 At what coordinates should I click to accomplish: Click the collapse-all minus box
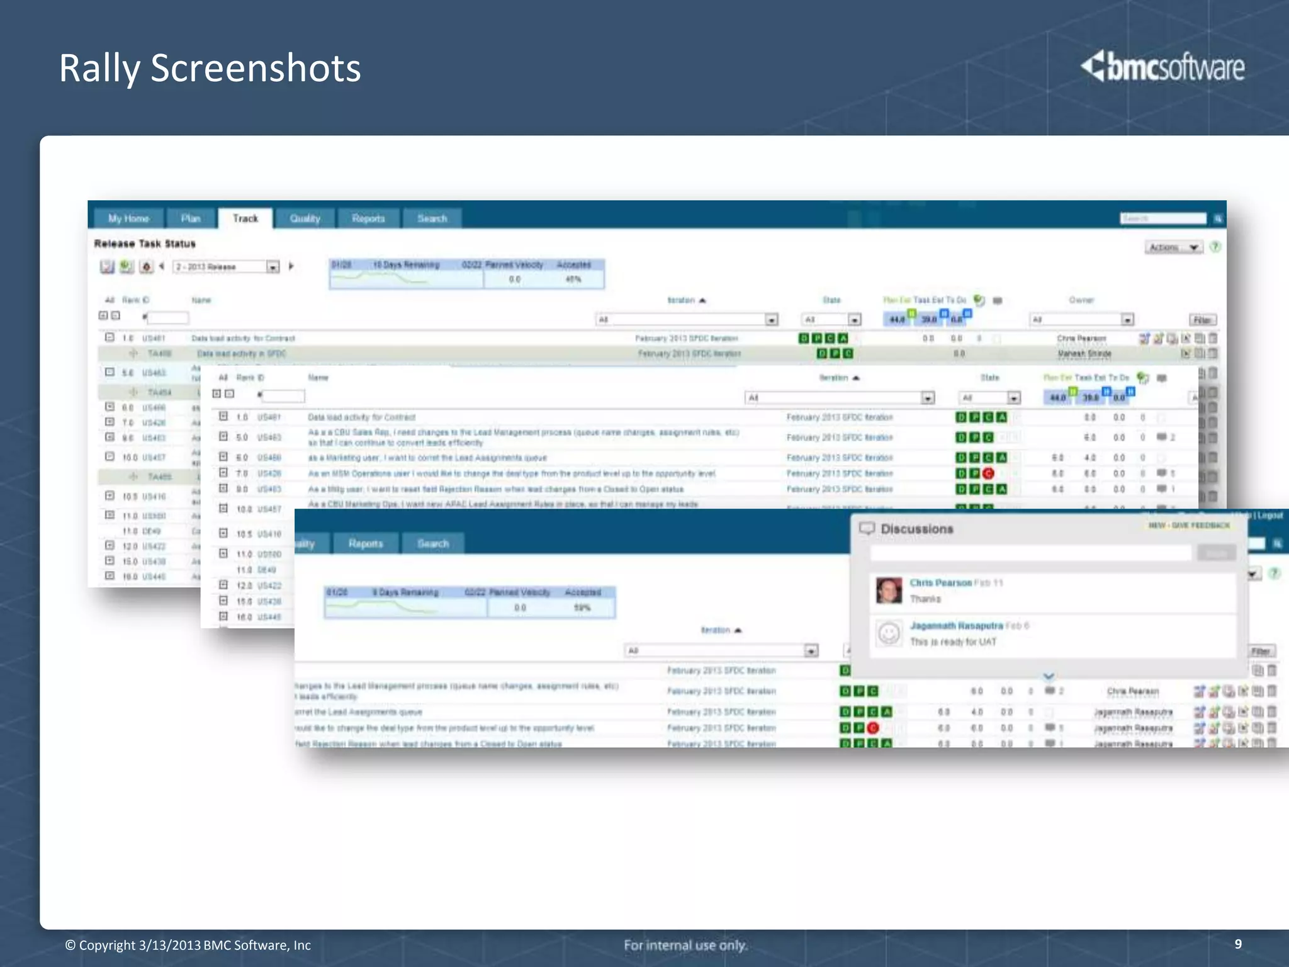pyautogui.click(x=116, y=315)
